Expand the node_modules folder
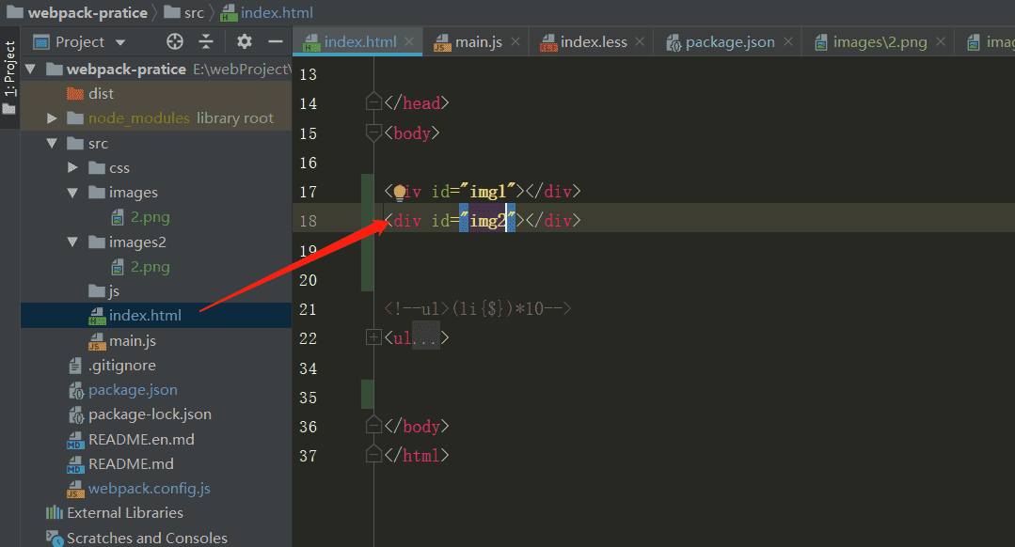1015x547 pixels. 52,118
